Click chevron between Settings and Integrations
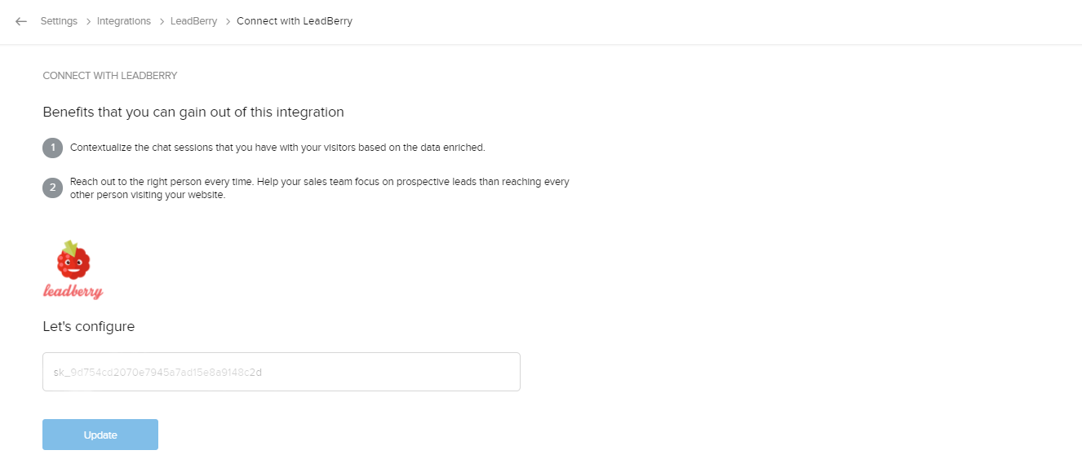The height and width of the screenshot is (468, 1082). (x=87, y=21)
